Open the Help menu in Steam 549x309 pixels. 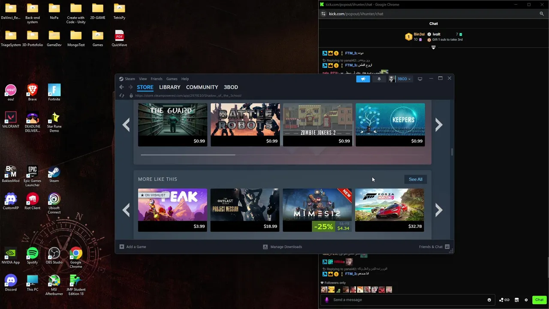pyautogui.click(x=185, y=79)
